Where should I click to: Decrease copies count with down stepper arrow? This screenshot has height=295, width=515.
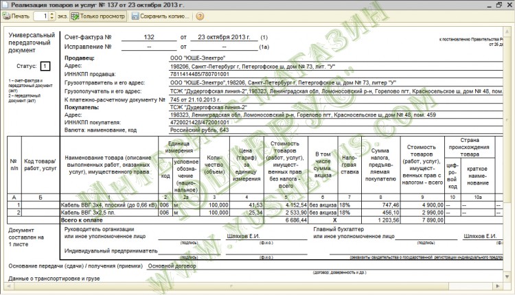(x=52, y=19)
